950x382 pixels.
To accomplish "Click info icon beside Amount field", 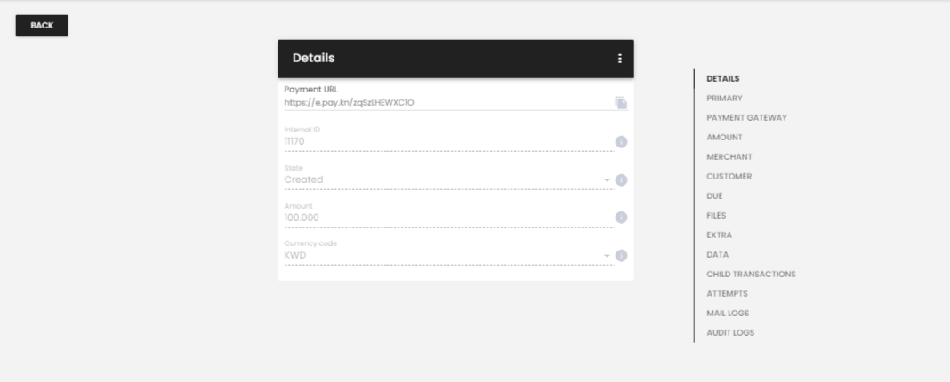I will coord(622,218).
